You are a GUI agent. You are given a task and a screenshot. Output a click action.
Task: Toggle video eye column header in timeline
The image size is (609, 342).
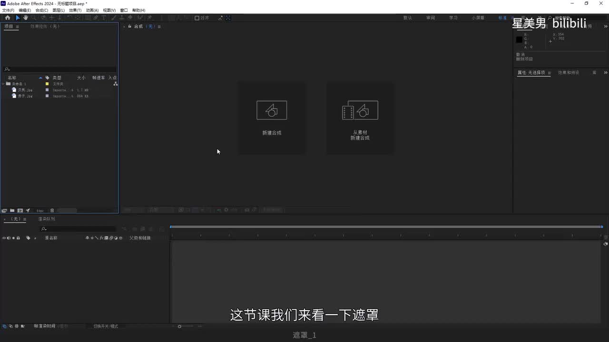coord(4,238)
